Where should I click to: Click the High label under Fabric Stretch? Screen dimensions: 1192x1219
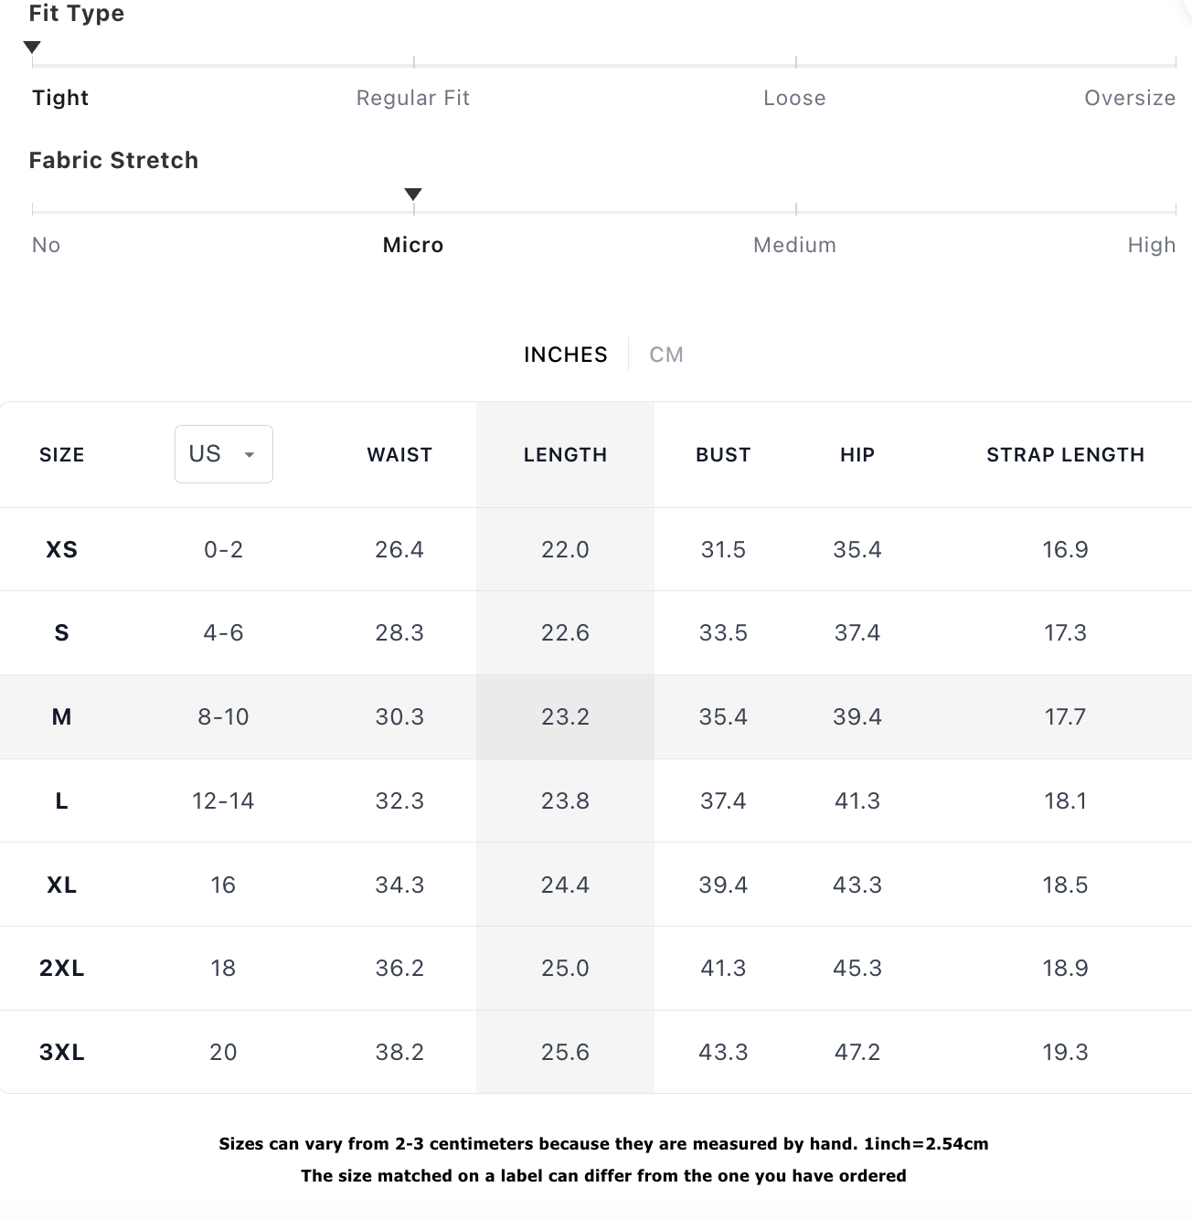[x=1152, y=245]
